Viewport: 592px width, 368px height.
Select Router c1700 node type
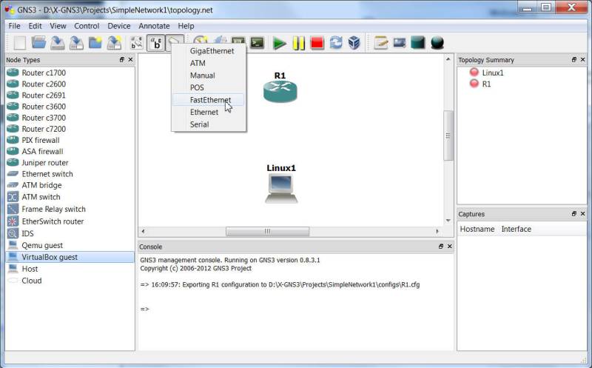70,73
